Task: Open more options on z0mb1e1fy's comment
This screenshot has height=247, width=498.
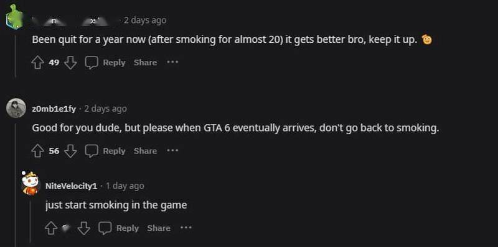Action: [173, 150]
